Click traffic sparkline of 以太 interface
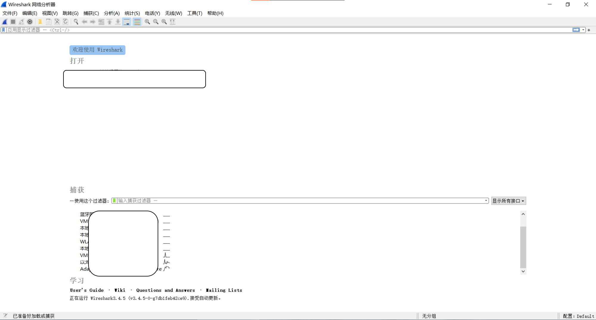Image resolution: width=596 pixels, height=320 pixels. [167, 262]
